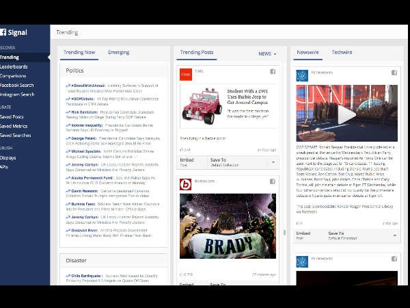Click Facebook icon on bottom Newswire post

[394, 259]
